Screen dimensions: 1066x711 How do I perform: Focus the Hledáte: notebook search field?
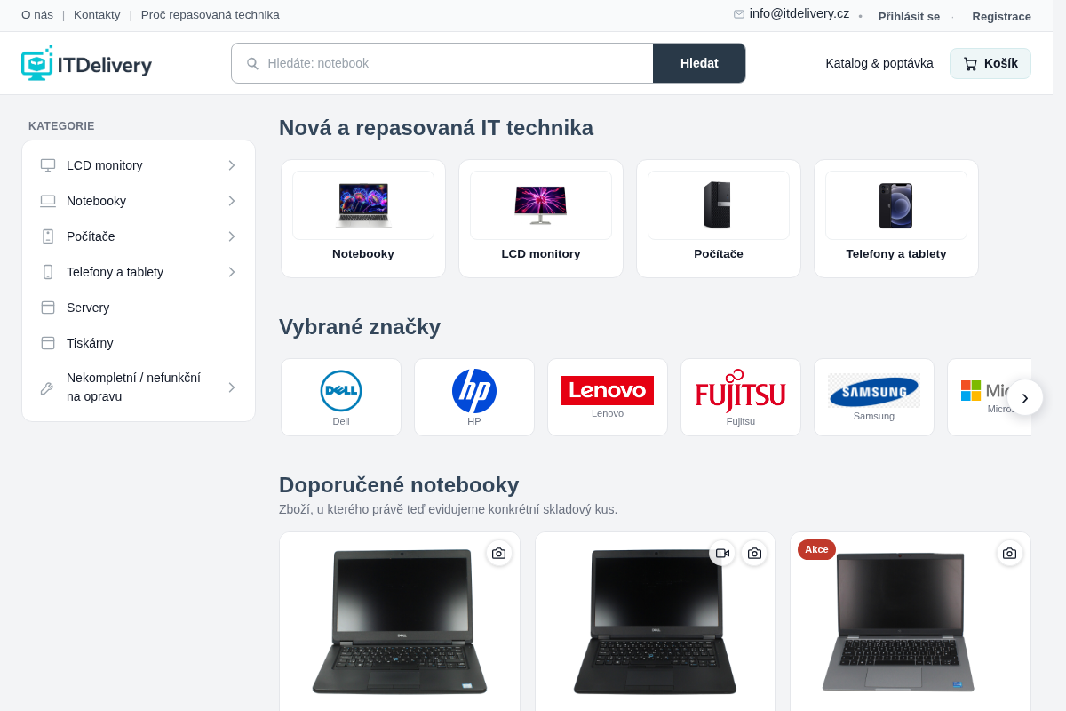tap(442, 63)
